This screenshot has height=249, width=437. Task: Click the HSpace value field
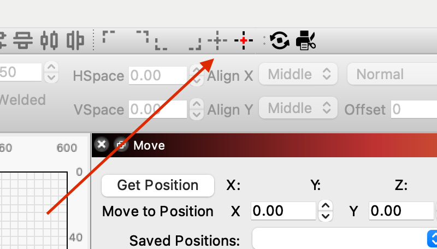158,75
